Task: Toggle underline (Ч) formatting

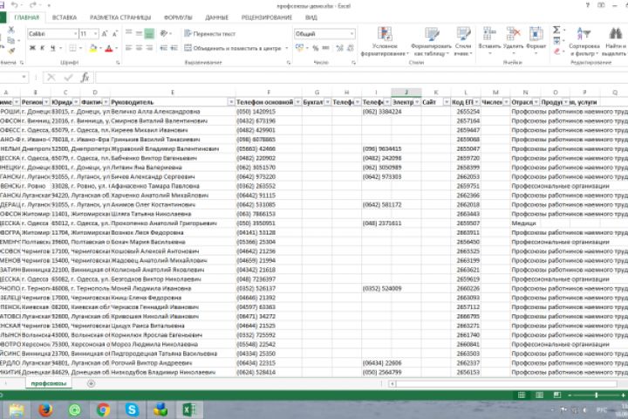Action: pos(53,48)
